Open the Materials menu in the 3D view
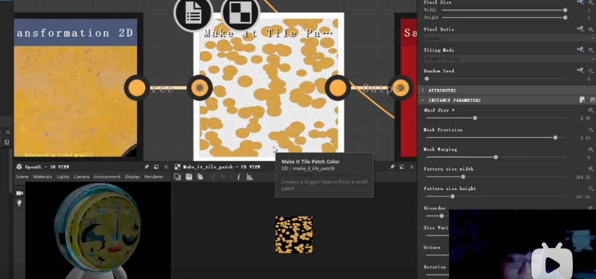 click(43, 177)
